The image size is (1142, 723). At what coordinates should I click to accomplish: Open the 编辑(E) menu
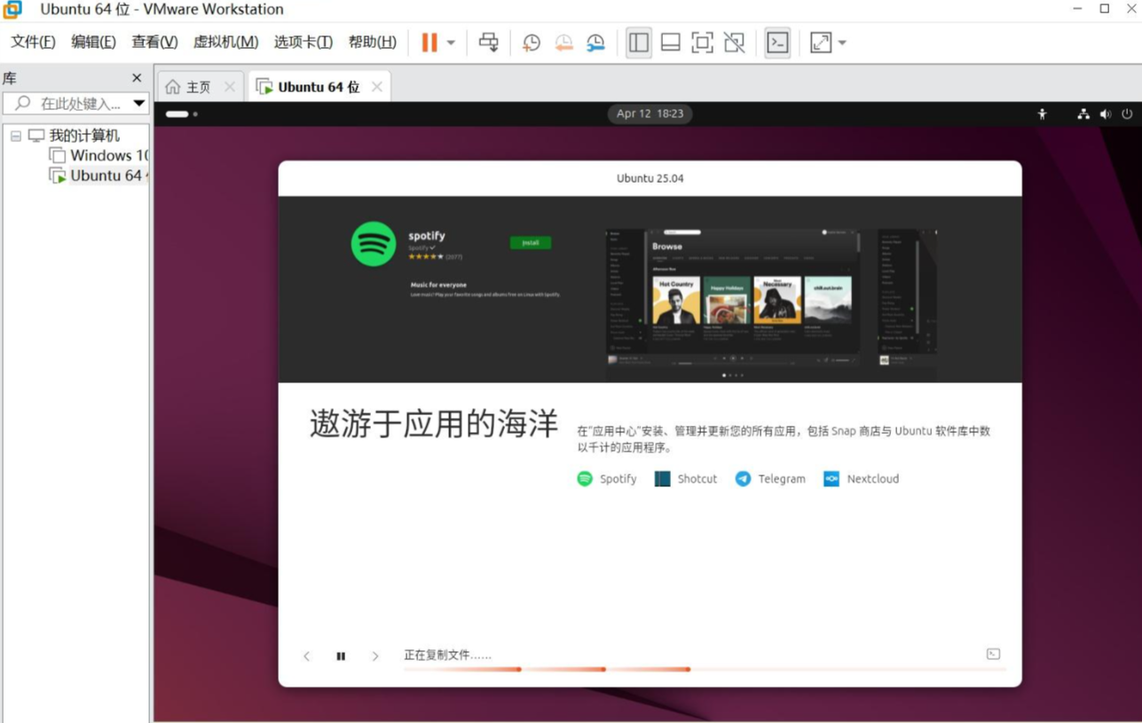pos(93,43)
